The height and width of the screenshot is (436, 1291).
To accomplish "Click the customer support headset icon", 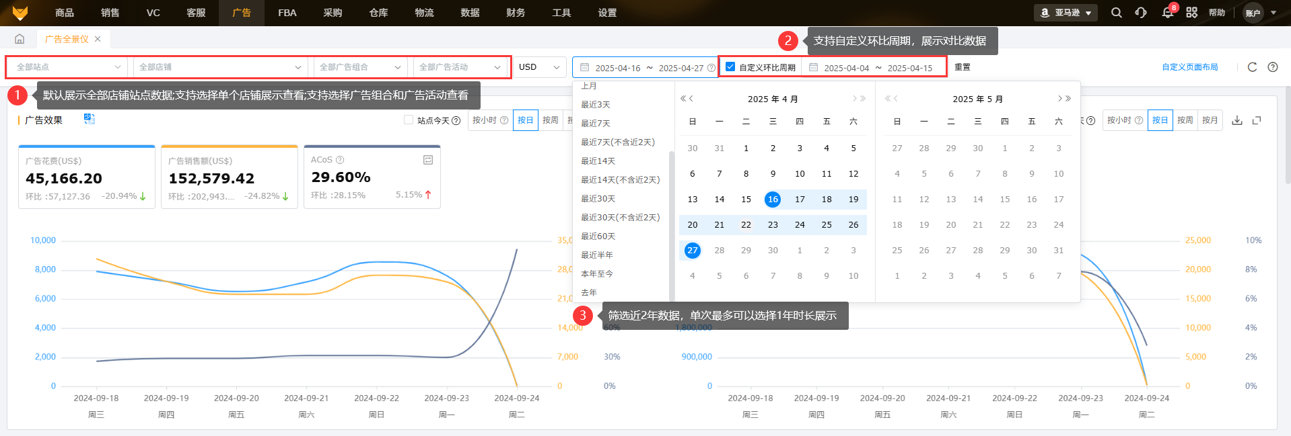I will (1141, 13).
